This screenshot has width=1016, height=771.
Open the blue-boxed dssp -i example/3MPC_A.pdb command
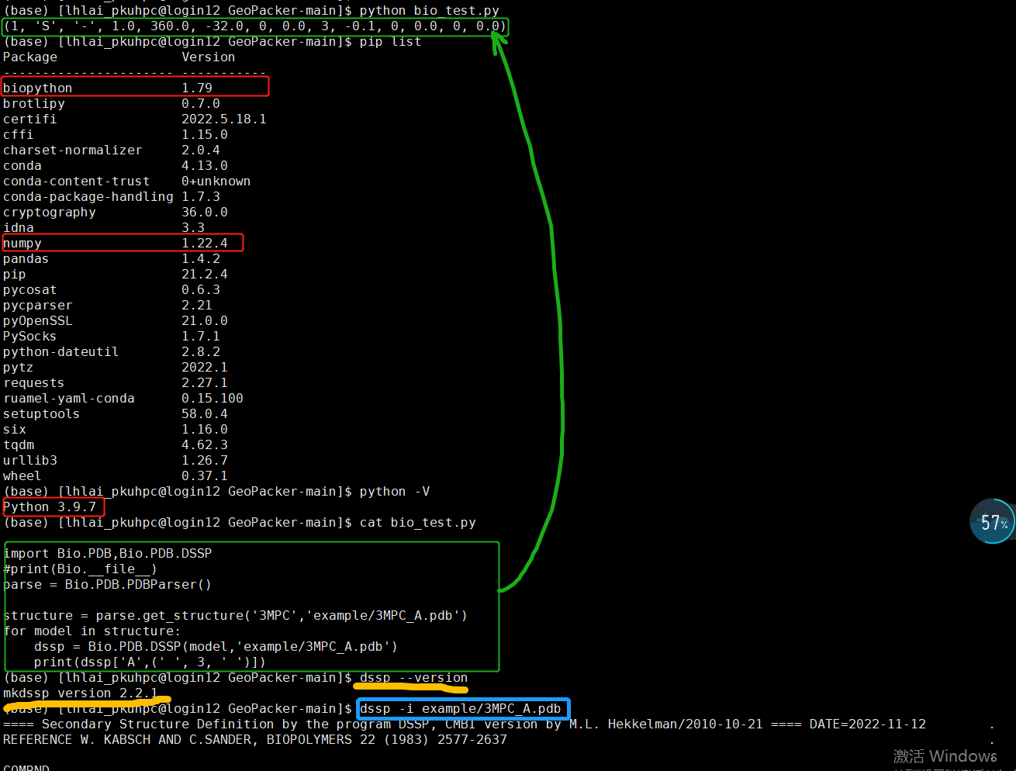(462, 708)
